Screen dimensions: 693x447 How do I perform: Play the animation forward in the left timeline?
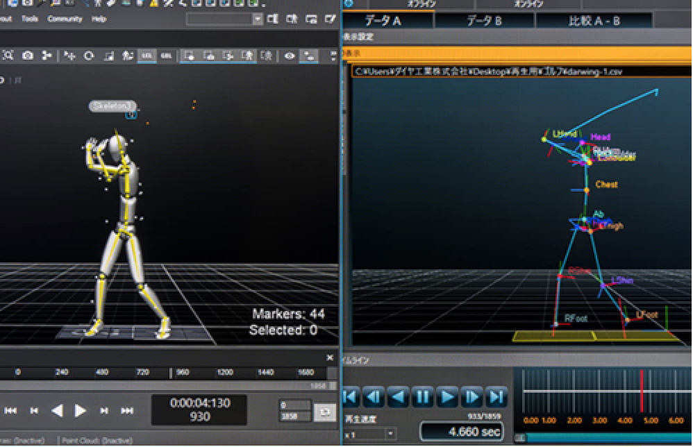click(x=81, y=411)
